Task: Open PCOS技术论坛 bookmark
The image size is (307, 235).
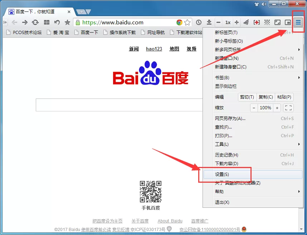Action: 24,32
